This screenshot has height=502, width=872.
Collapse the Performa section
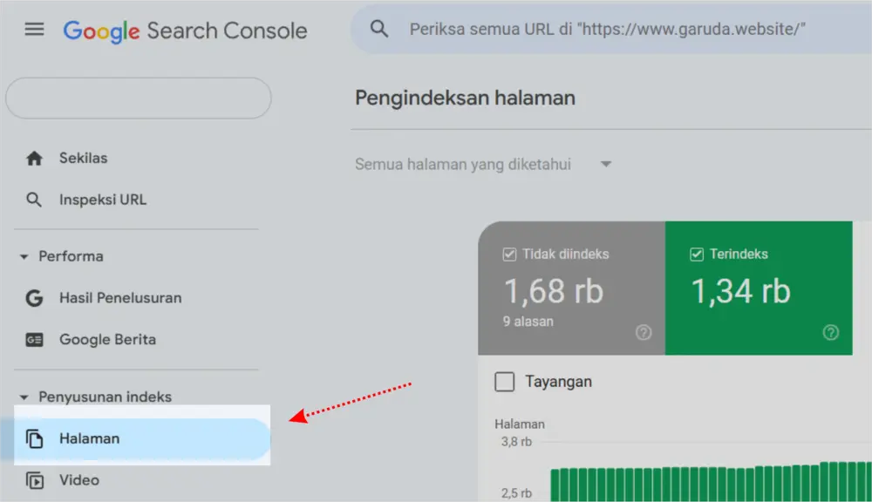[62, 256]
